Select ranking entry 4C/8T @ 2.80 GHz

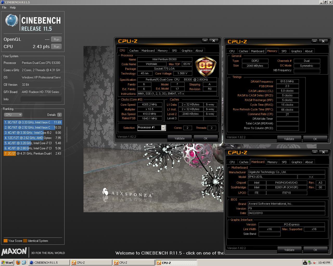coord(33,148)
